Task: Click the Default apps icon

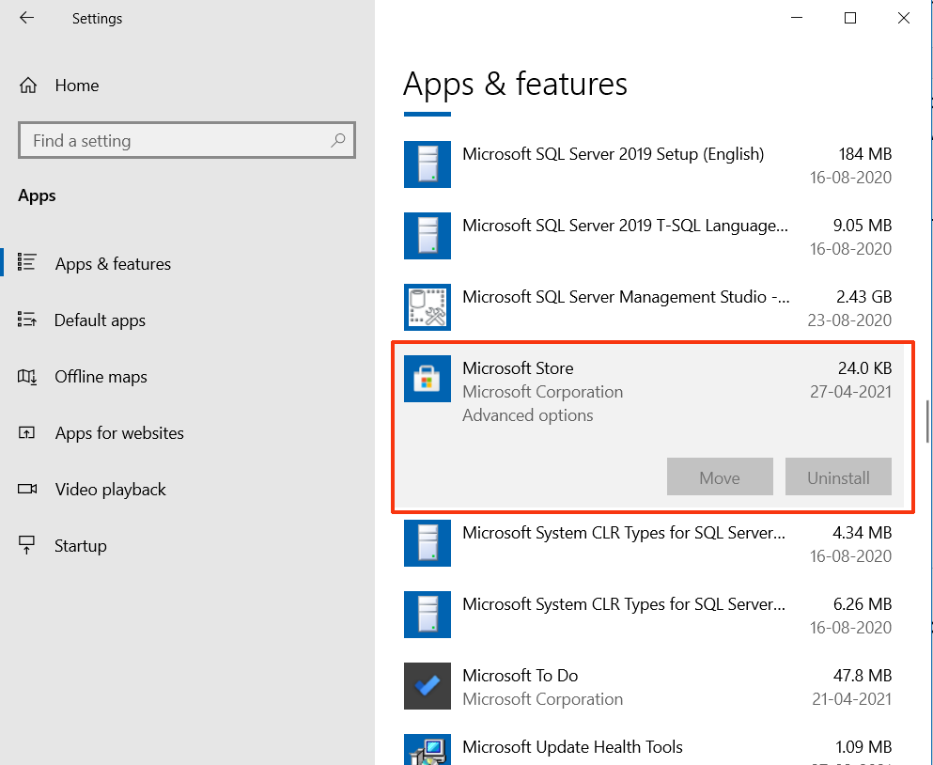Action: click(x=26, y=320)
